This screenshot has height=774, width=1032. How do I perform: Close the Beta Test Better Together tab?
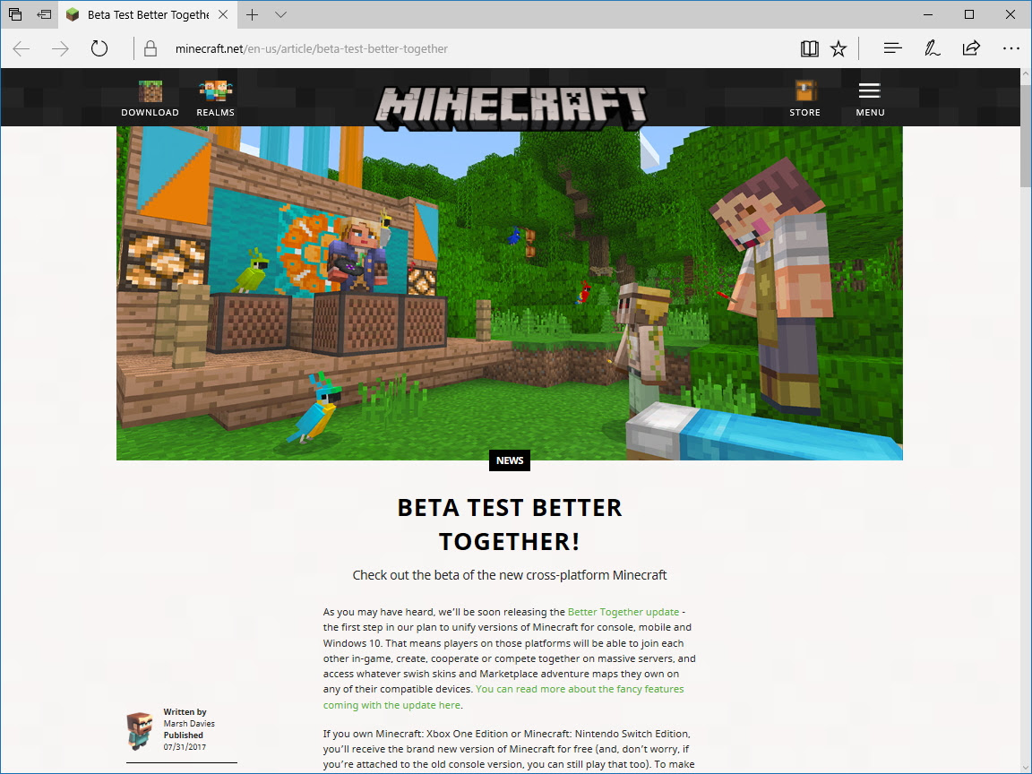223,14
